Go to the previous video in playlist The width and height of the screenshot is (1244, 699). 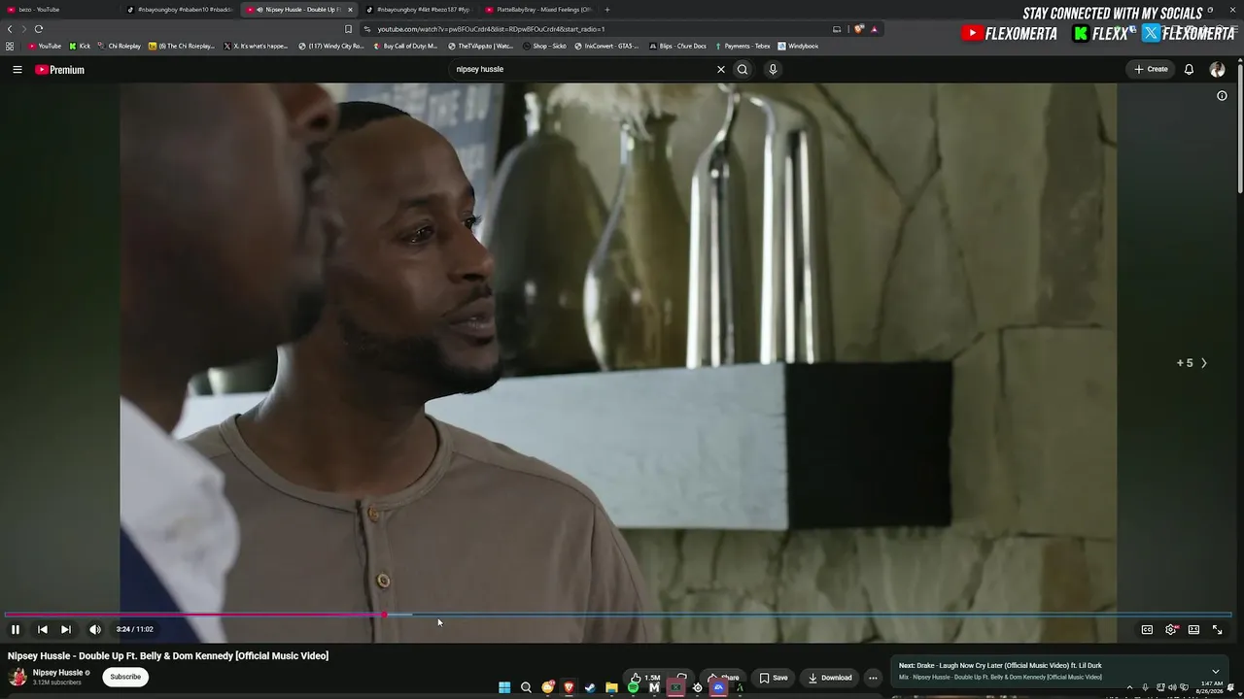(x=43, y=629)
